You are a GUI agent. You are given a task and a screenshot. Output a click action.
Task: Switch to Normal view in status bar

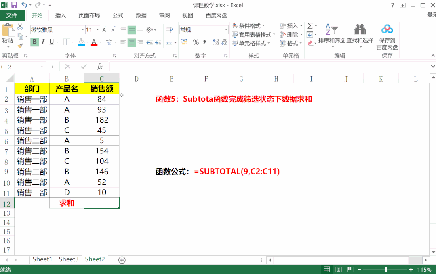point(327,270)
